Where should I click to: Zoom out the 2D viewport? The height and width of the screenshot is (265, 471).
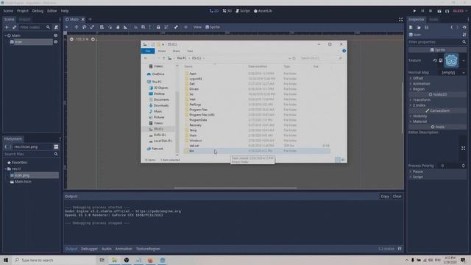(71, 39)
